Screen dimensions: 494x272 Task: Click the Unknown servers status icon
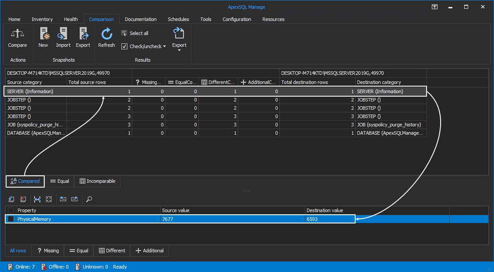78,267
